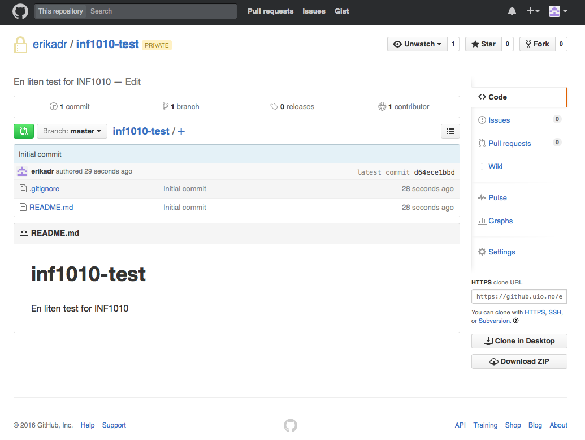The width and height of the screenshot is (585, 440).
Task: Click Clone in Desktop button
Action: 519,341
